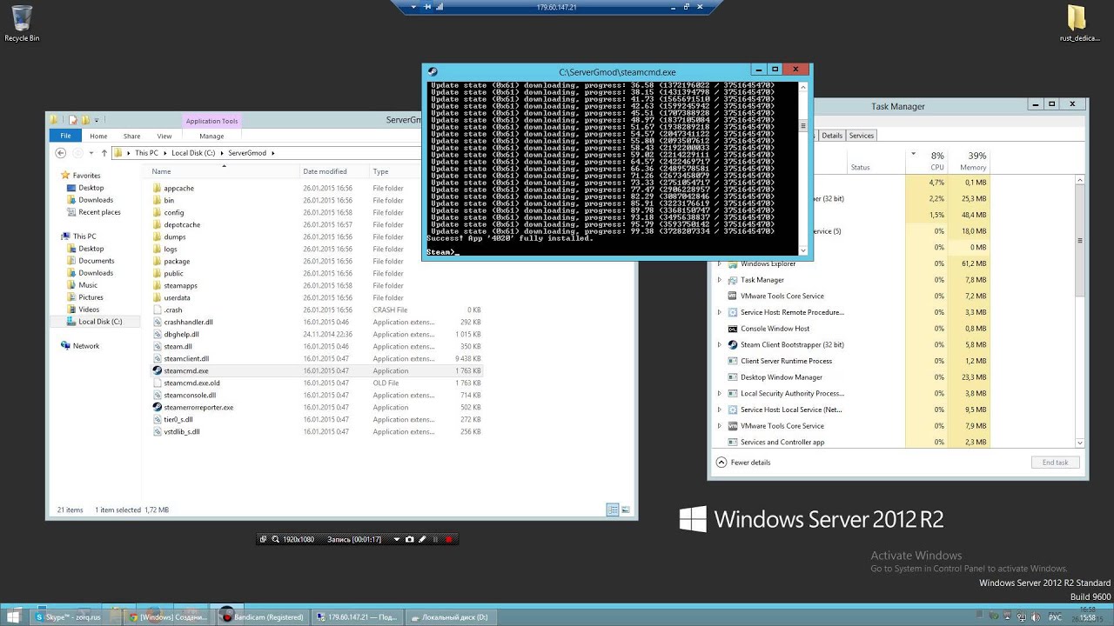Click the End task button
The height and width of the screenshot is (626, 1114).
[1055, 463]
